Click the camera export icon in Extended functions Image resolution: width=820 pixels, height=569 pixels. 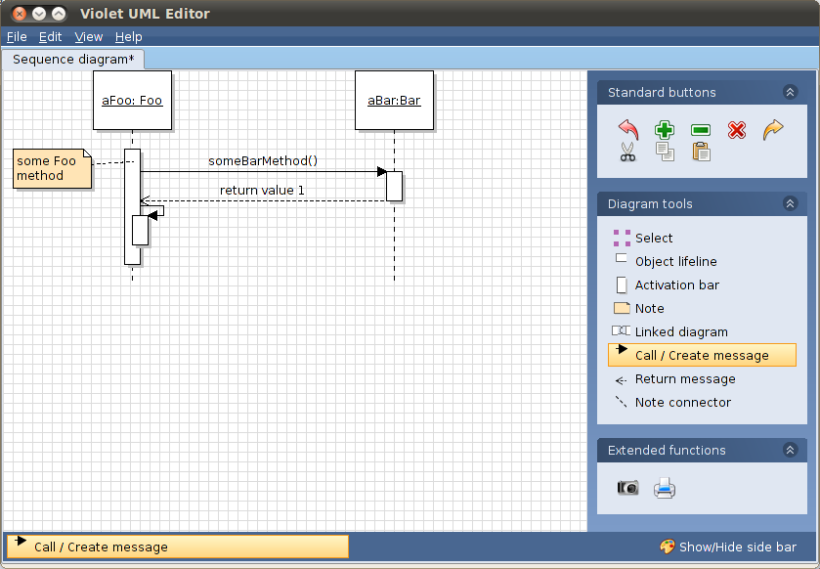[626, 487]
